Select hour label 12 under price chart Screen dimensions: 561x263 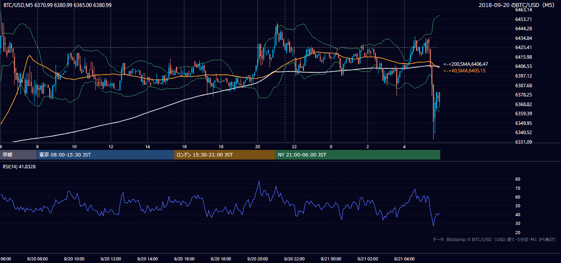[111, 147]
